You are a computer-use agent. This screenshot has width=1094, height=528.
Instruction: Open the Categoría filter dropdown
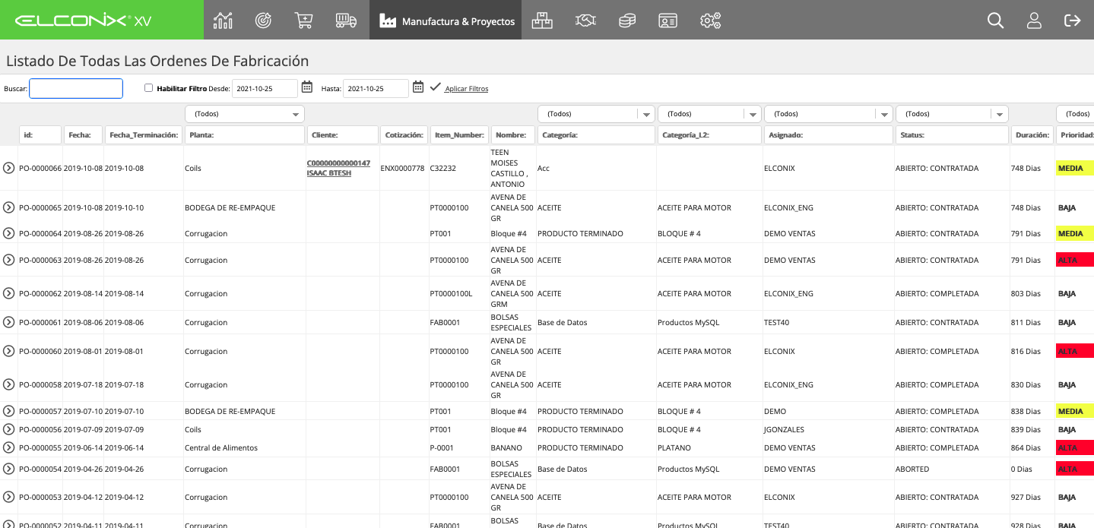click(x=596, y=114)
